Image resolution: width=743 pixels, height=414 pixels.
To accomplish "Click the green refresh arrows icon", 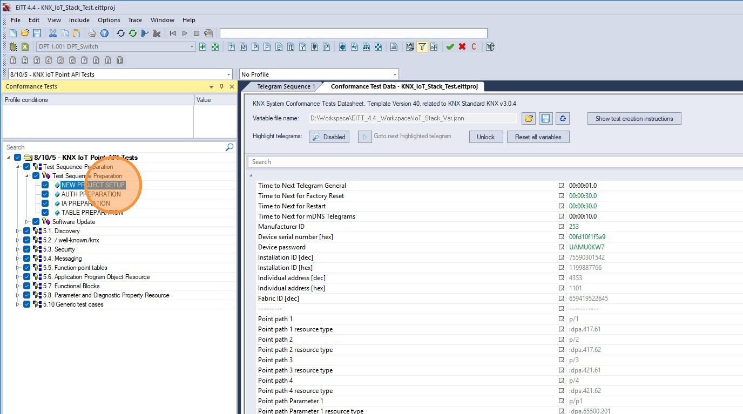I will (x=132, y=33).
